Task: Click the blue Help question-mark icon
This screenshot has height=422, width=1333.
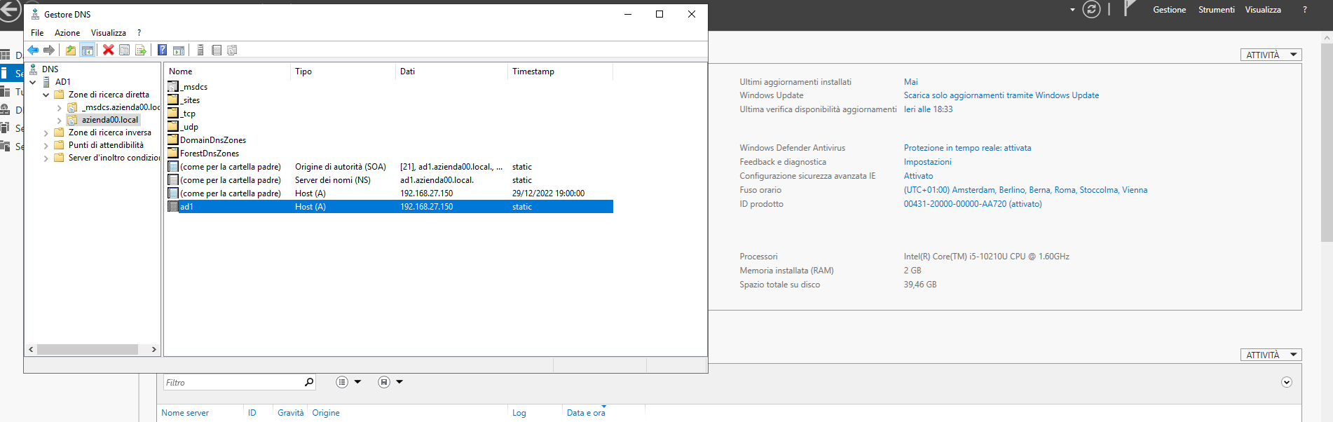Action: [163, 50]
